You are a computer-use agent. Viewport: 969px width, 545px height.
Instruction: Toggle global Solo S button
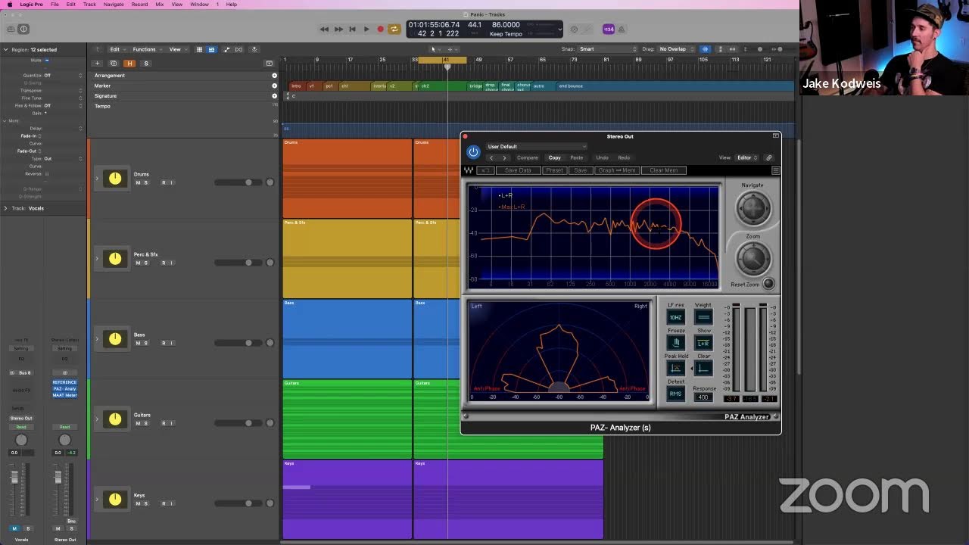pyautogui.click(x=146, y=64)
